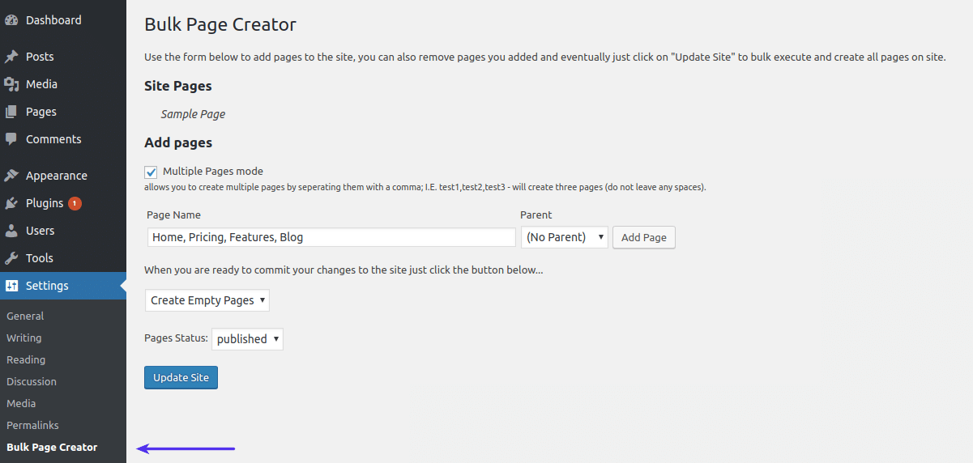Uncheck the Multiple Pages mode checkbox
973x463 pixels.
coord(151,172)
